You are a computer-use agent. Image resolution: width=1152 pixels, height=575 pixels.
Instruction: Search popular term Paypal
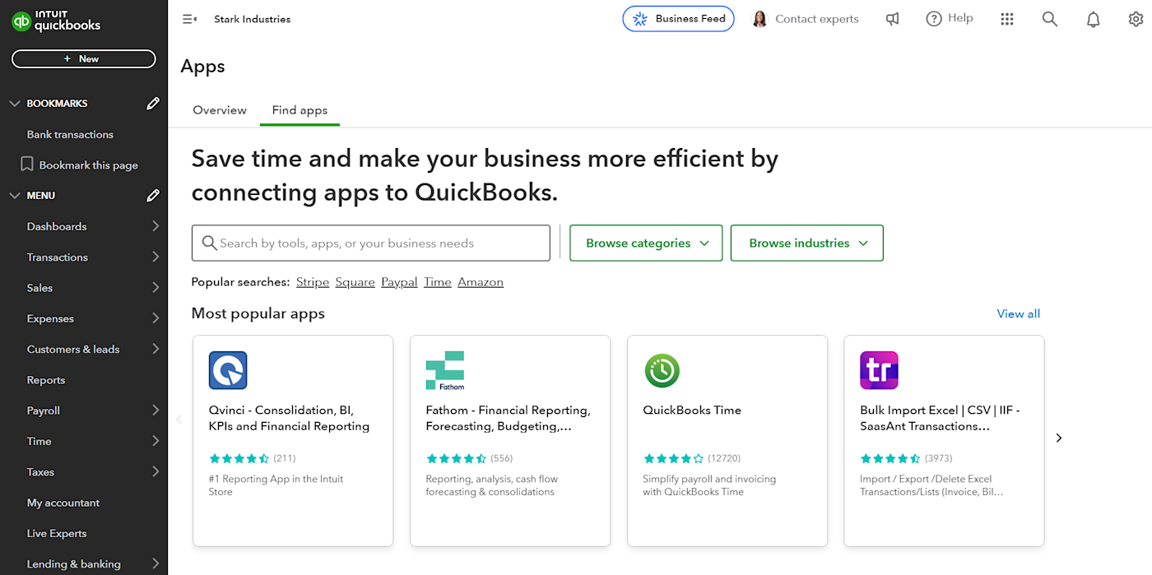click(x=399, y=282)
